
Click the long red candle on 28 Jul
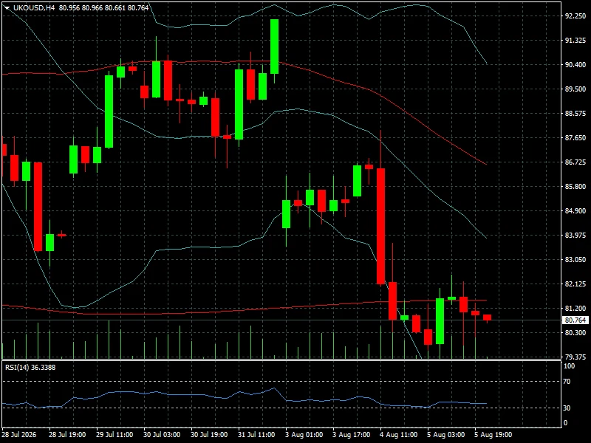(x=38, y=207)
